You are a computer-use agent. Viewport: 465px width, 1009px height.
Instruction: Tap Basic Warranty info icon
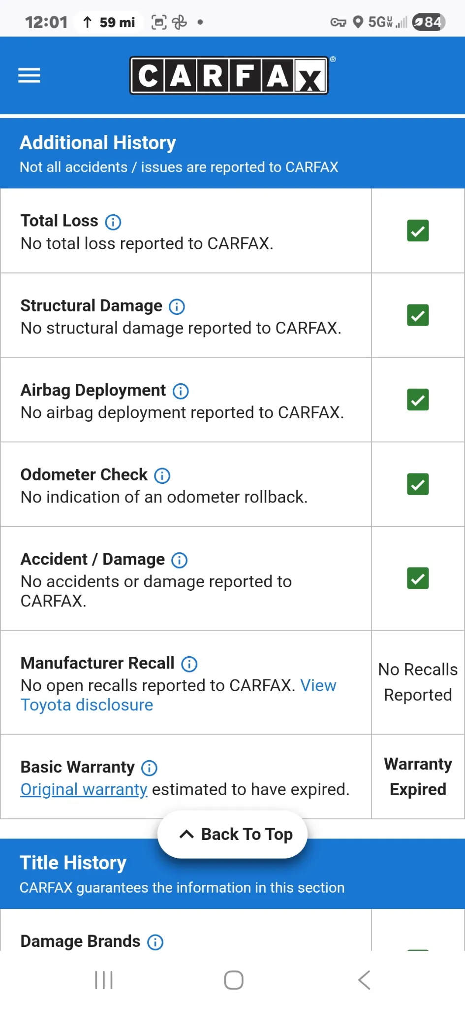coord(149,768)
